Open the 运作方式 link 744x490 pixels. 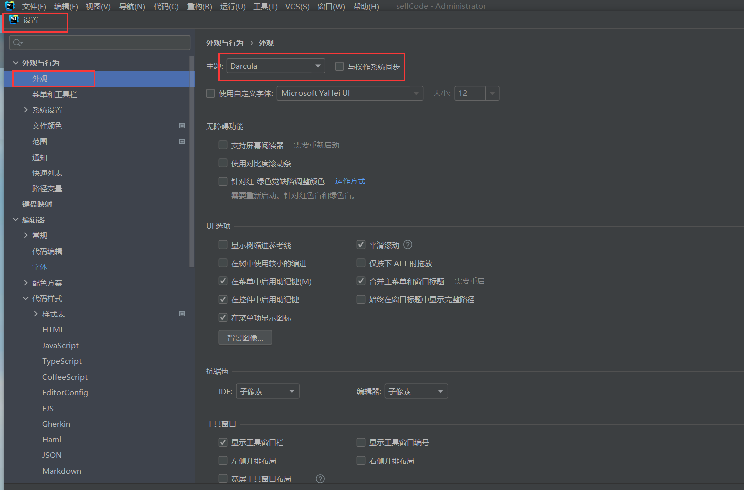tap(350, 181)
